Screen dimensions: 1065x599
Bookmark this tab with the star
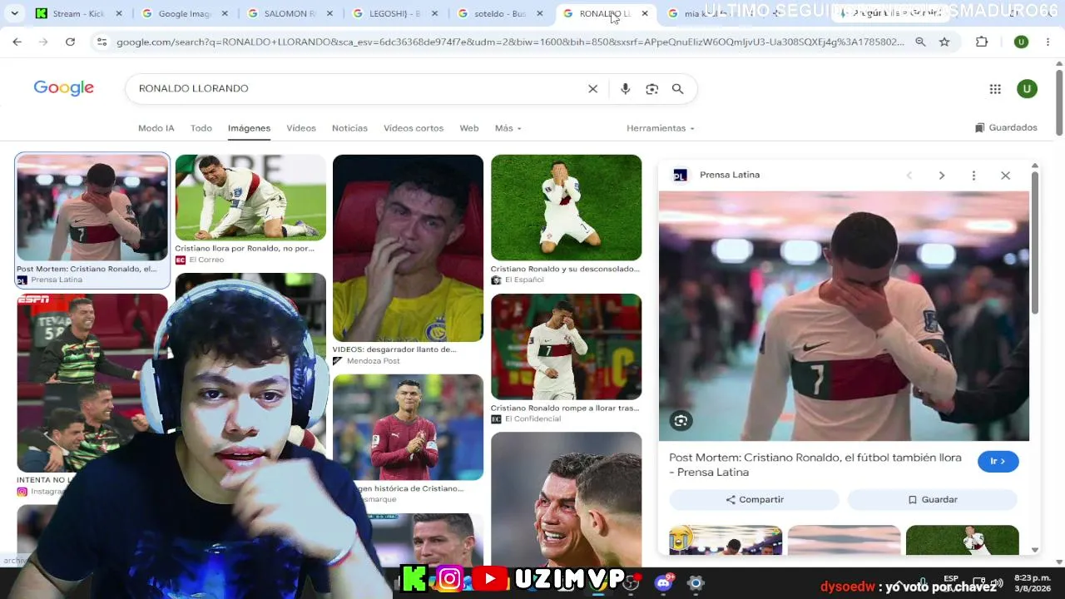click(x=944, y=42)
